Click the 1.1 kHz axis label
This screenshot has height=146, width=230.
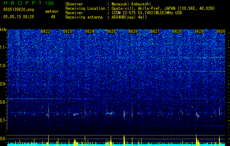pos(3,47)
